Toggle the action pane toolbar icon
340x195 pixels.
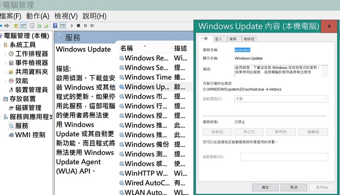(63, 26)
